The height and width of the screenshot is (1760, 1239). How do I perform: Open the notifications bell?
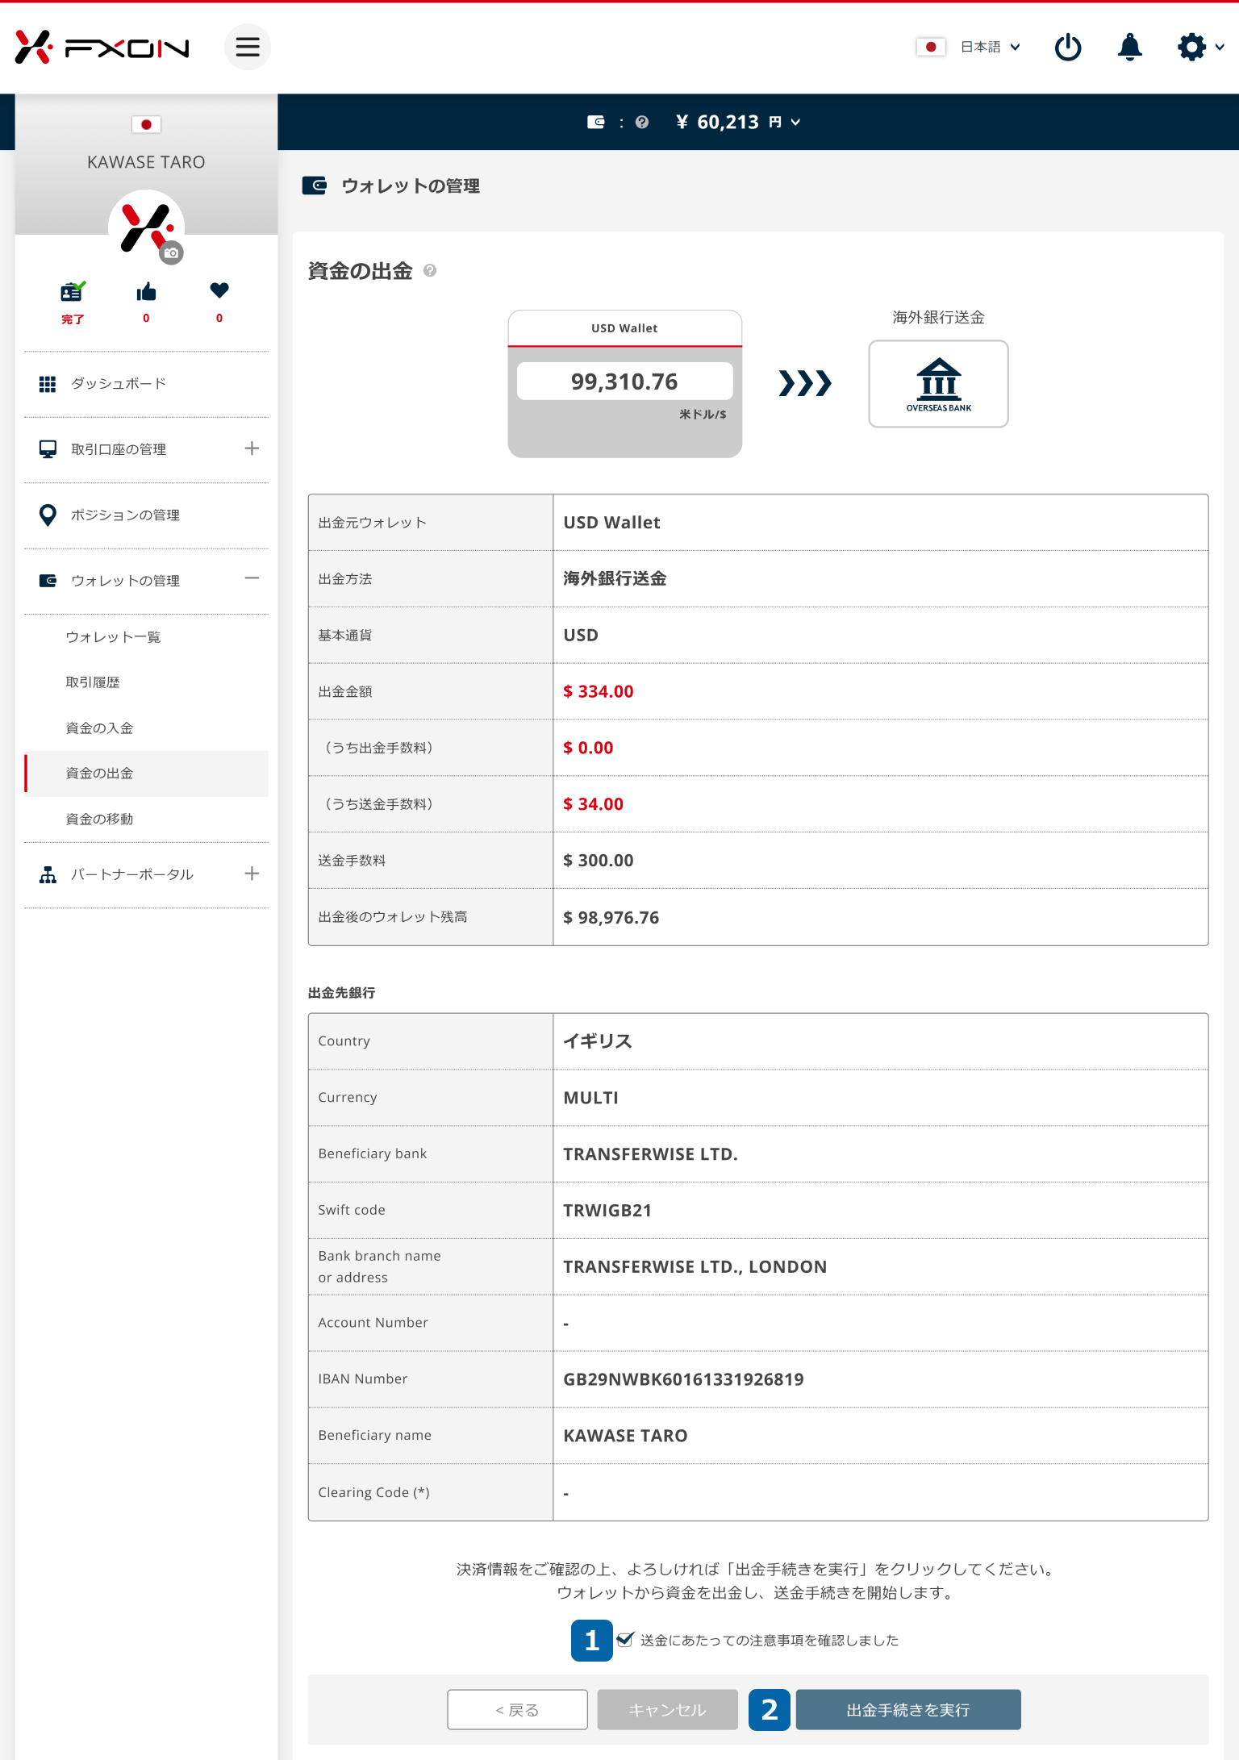1130,47
